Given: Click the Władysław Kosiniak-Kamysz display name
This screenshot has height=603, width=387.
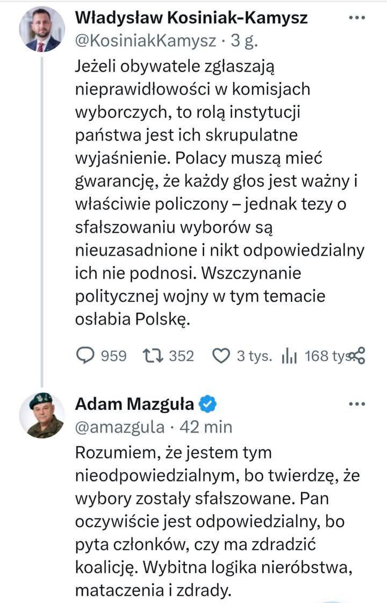Looking at the screenshot, I should pos(191,18).
